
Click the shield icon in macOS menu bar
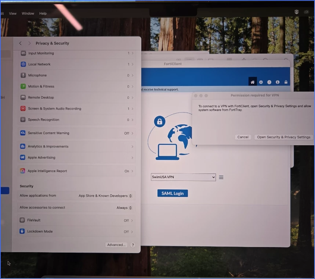[297, 12]
